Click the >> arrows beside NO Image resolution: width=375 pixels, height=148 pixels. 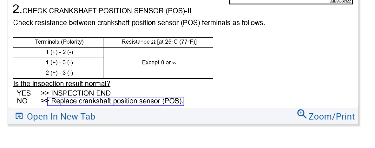point(44,101)
